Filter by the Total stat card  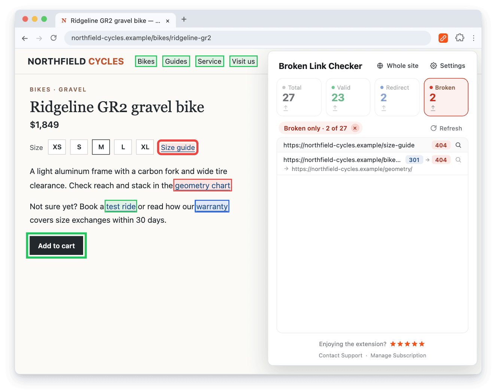(299, 97)
